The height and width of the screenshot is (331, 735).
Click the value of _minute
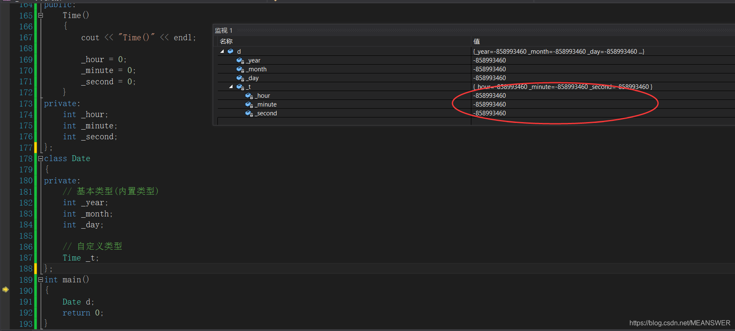pos(489,104)
